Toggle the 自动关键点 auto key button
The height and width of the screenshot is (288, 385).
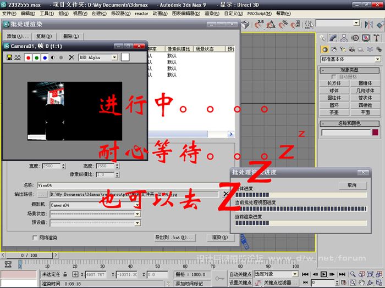240,274
